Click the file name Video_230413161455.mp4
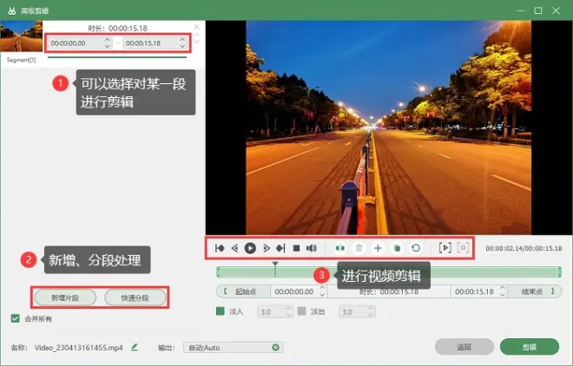Image resolution: width=573 pixels, height=366 pixels. tap(78, 348)
